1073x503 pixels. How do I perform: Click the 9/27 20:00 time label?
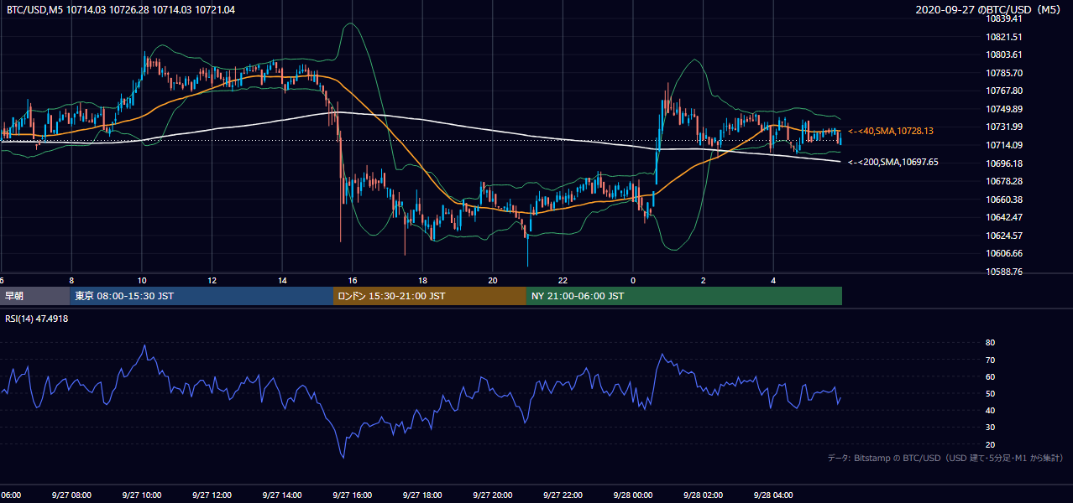coord(493,495)
